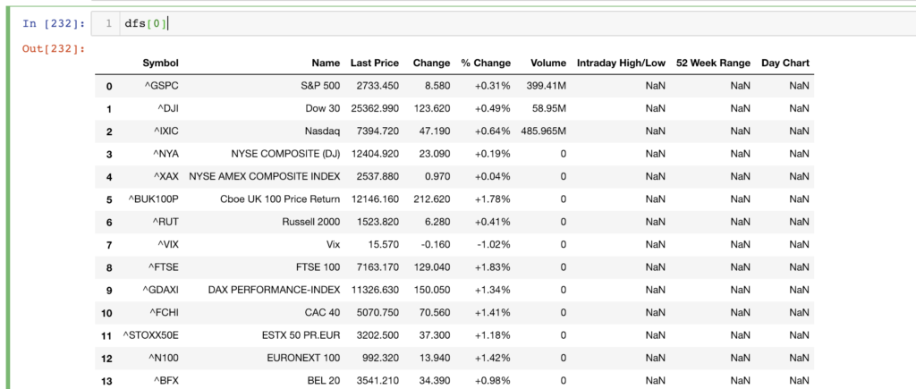Select the In [232] cell prompt

[x=54, y=24]
